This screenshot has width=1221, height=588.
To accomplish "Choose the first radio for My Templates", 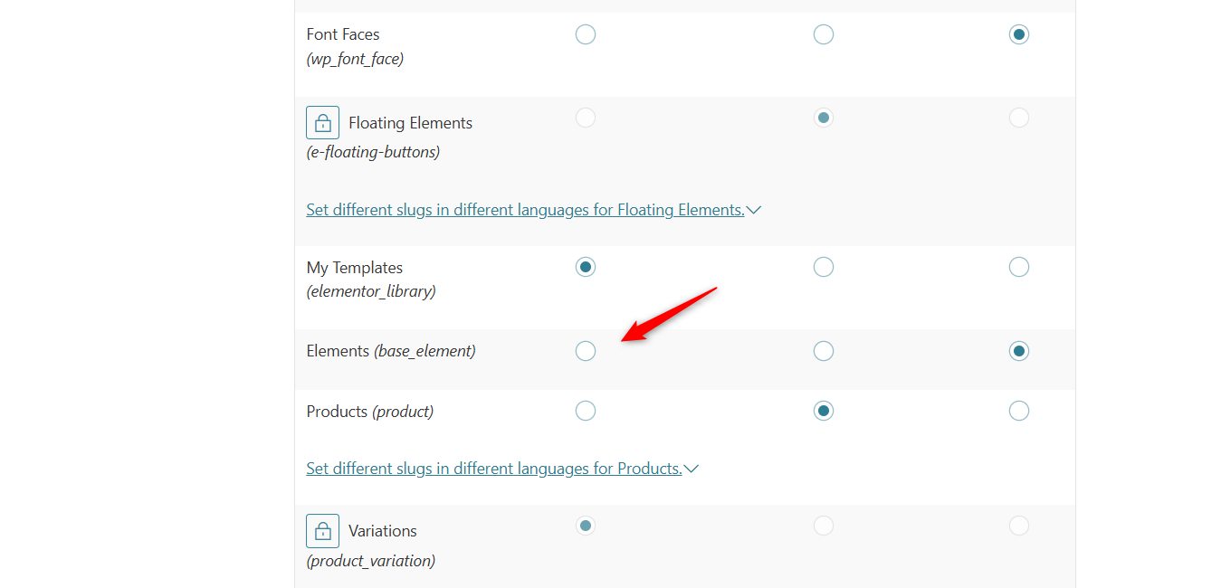I will tap(586, 267).
